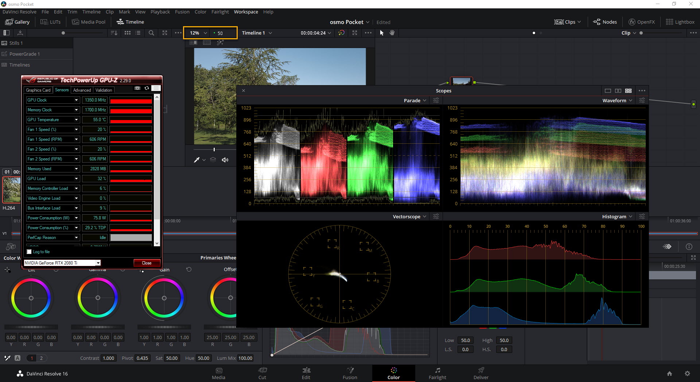
Task: Switch to GPU-Z Advanced tab
Action: 82,90
